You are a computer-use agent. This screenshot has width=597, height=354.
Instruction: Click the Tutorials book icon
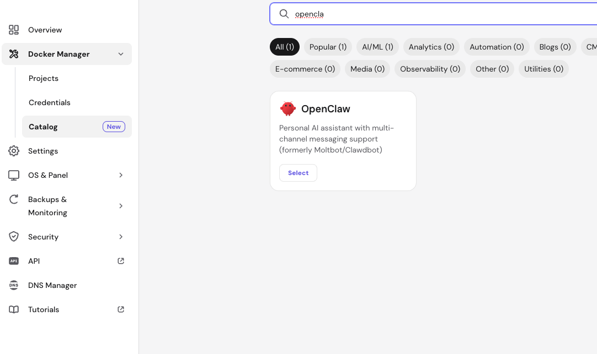(x=14, y=309)
